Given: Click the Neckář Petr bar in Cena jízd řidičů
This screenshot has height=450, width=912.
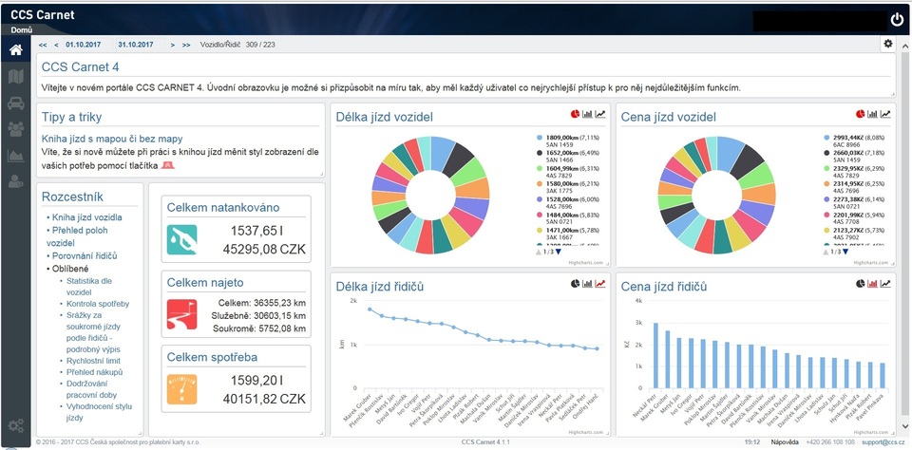Looking at the screenshot, I should click(656, 355).
